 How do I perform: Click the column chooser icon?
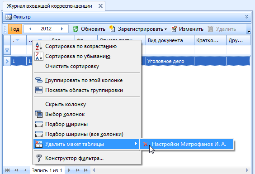(39, 114)
